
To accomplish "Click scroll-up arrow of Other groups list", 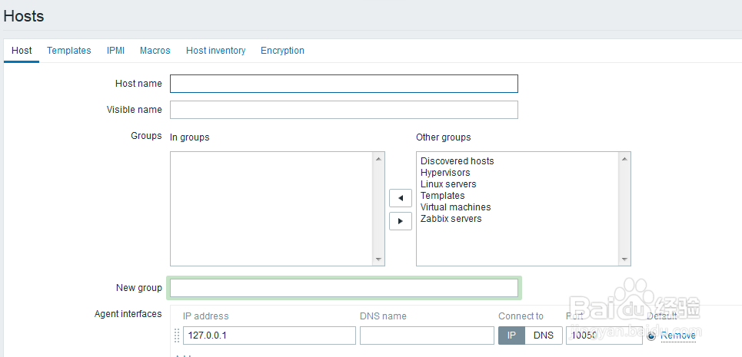I will click(624, 158).
